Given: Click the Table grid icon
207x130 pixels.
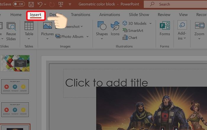Looking at the screenshot, I should [29, 26].
